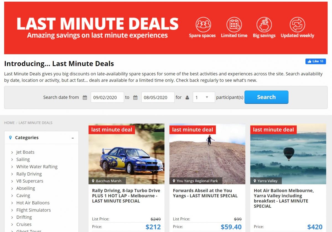Click the Facebook Like button
Viewport: 332px width, 232px height.
click(315, 61)
